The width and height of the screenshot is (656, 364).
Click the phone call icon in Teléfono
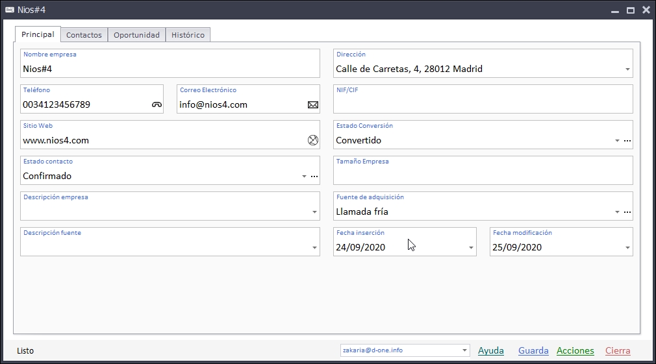click(157, 104)
